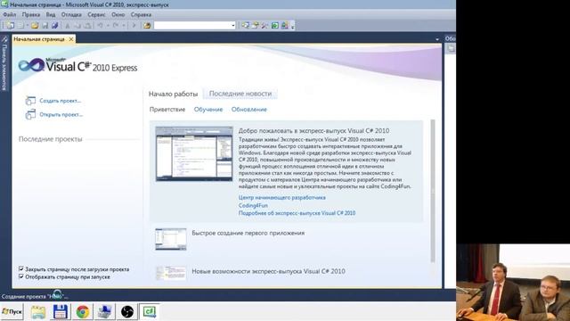
Task: Toggle Закрыть страницу после загрузки проекта checkbox
Action: tap(21, 269)
